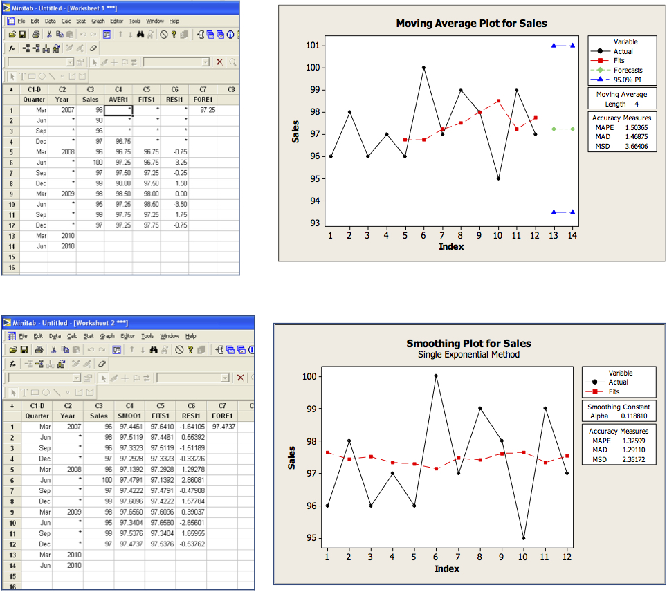Select cell AVER1 in row 1 of Worksheet 1
Viewport: 667px width, 592px height.
(x=118, y=110)
